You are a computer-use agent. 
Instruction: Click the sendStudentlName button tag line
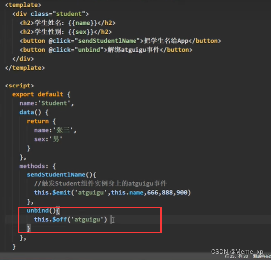(x=120, y=41)
